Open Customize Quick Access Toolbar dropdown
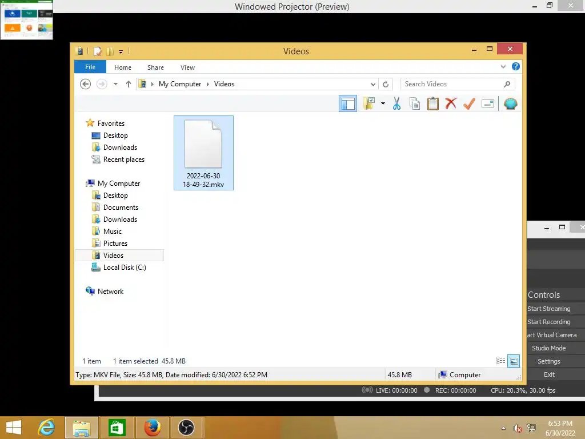The height and width of the screenshot is (439, 585). coord(121,52)
